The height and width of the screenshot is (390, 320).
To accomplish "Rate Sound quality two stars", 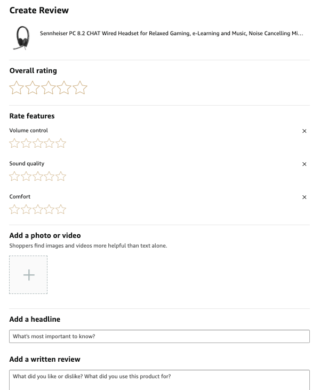I will pos(26,177).
